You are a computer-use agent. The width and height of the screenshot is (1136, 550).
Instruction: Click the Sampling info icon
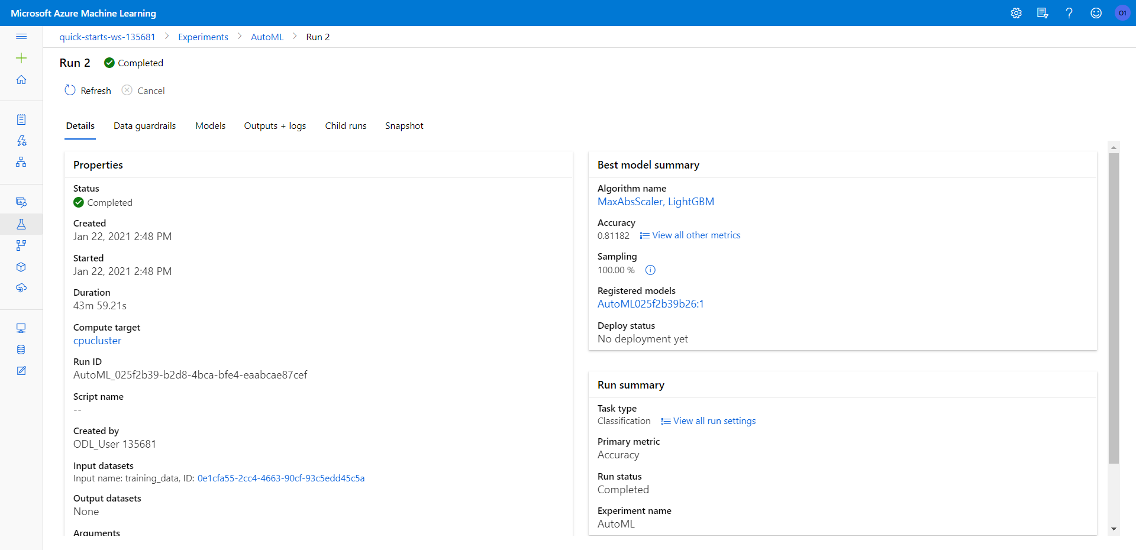650,270
